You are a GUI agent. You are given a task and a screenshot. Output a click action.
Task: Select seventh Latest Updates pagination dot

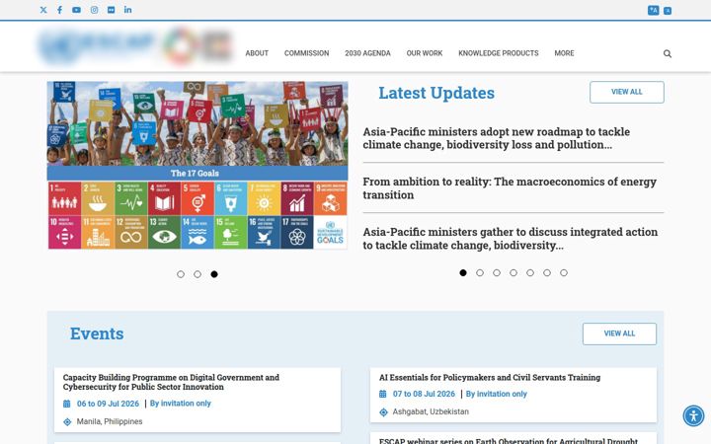[x=564, y=272]
